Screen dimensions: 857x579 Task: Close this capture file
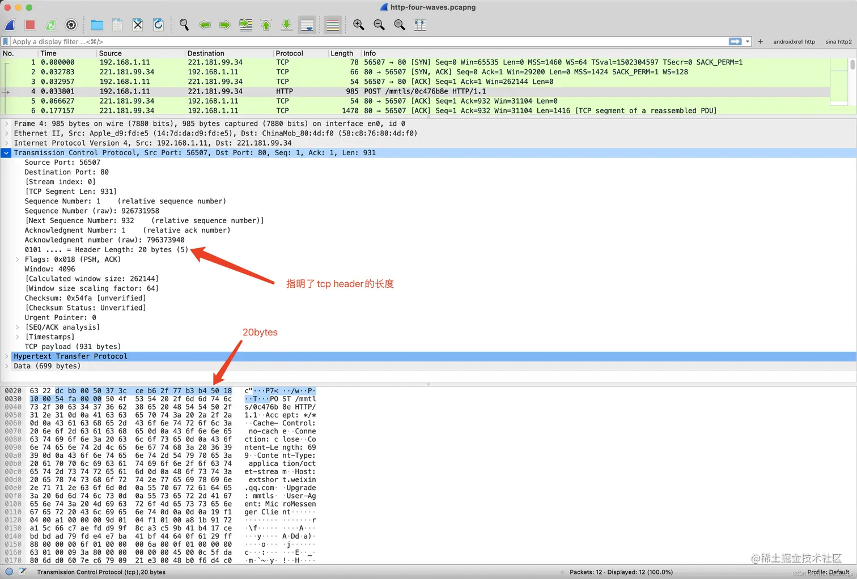point(138,25)
